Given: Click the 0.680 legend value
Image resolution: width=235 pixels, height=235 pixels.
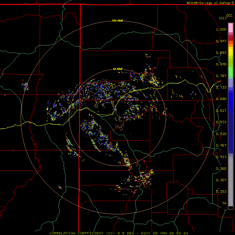Looking at the screenshot, I should 221,99.
